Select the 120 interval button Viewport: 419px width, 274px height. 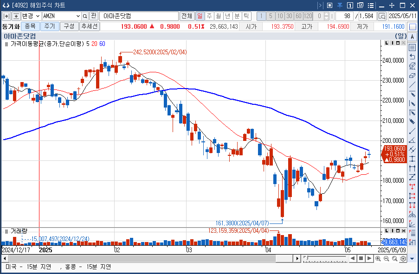coord(308,16)
